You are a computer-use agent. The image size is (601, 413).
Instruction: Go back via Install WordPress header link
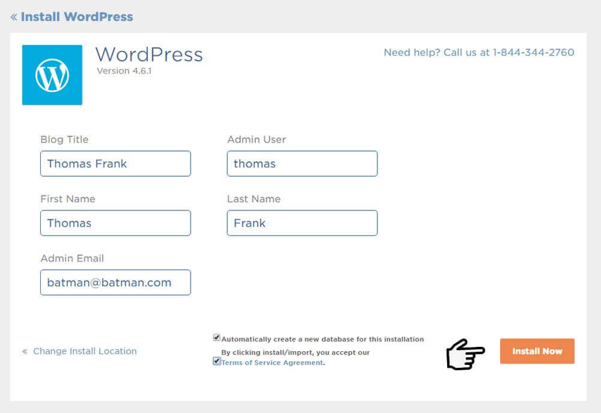point(72,17)
